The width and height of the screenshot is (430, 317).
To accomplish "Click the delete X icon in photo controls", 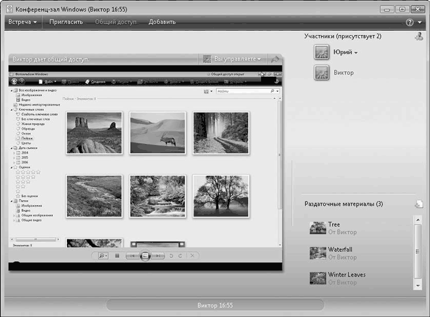I will pyautogui.click(x=192, y=256).
